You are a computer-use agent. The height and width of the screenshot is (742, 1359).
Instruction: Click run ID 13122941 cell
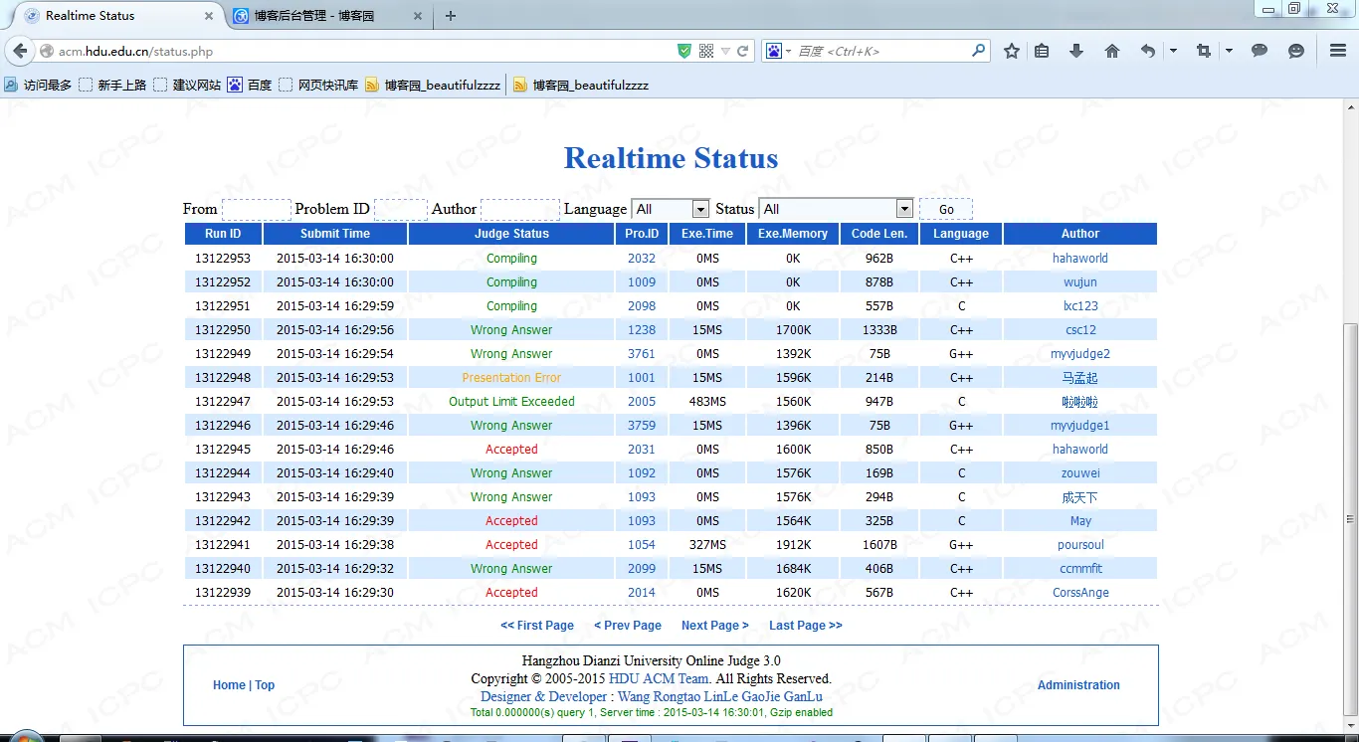223,545
